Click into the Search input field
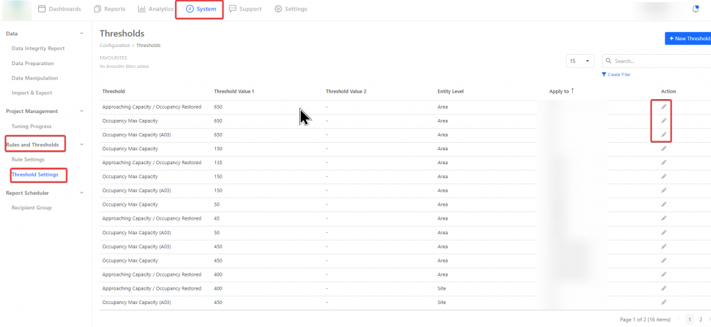711x327 pixels. click(660, 61)
